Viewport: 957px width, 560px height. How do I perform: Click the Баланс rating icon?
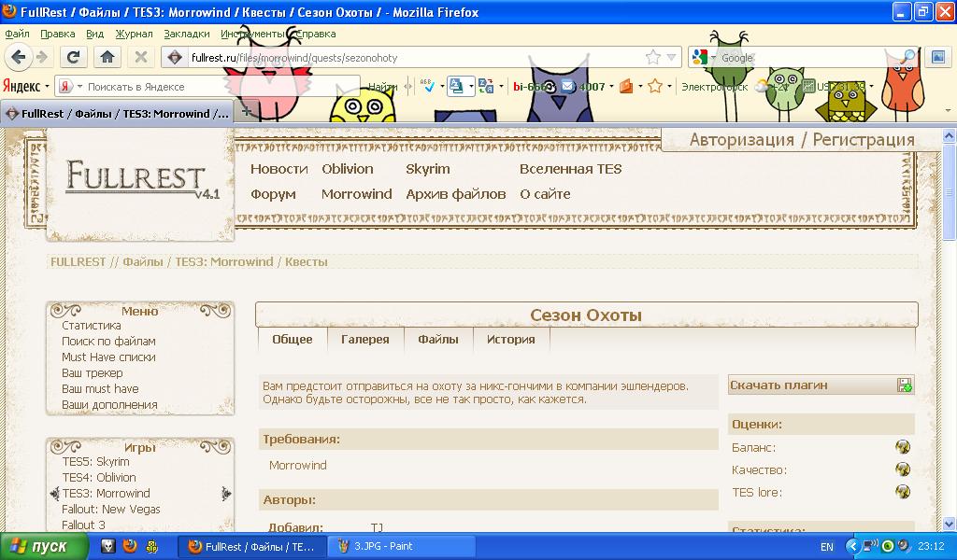pyautogui.click(x=902, y=448)
